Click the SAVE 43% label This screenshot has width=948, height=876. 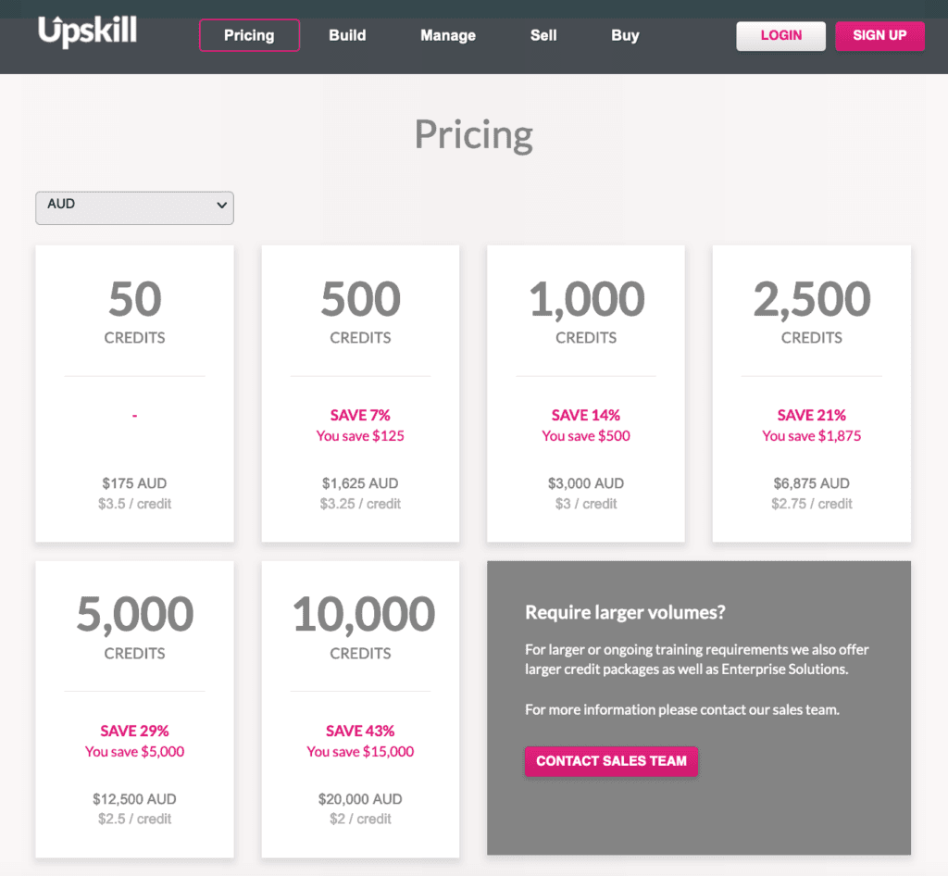360,730
